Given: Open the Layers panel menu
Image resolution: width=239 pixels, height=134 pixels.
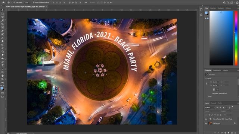Looking at the screenshot, I should (238, 103).
